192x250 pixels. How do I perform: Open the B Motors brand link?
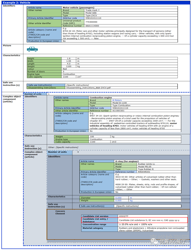click(117, 100)
